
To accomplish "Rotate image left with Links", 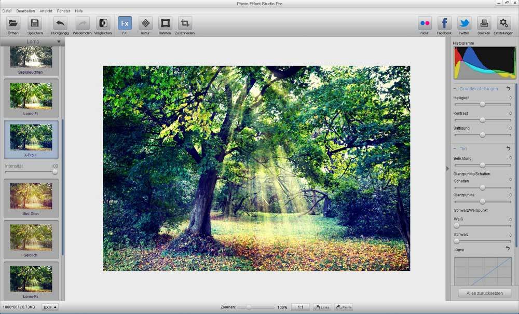I will [x=322, y=307].
